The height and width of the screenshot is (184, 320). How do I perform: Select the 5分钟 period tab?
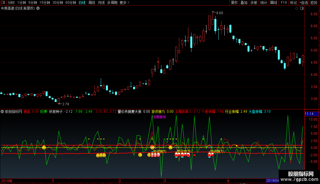[x=33, y=3]
